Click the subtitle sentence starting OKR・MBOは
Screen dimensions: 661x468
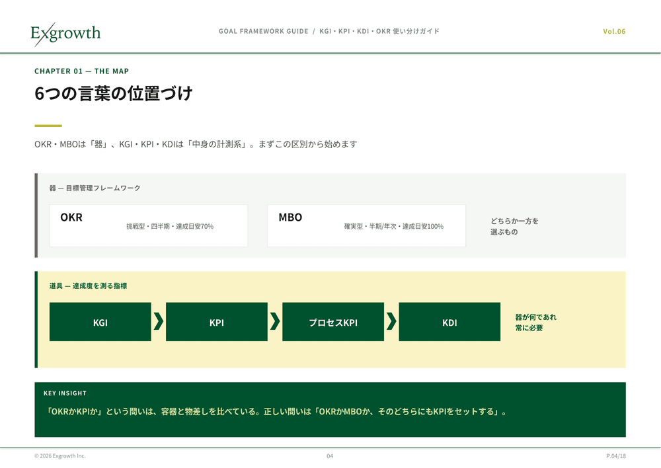click(x=196, y=144)
